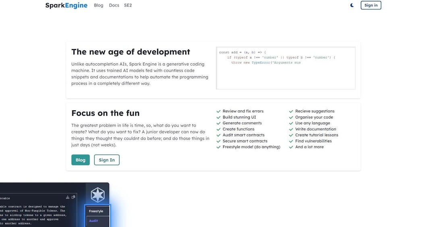Click the 'Generate comments' text
The height and width of the screenshot is (227, 435).
point(242,123)
